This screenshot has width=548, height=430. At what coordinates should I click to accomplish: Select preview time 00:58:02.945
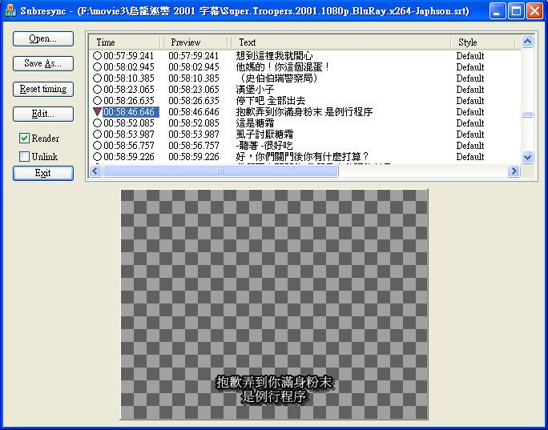pyautogui.click(x=194, y=66)
